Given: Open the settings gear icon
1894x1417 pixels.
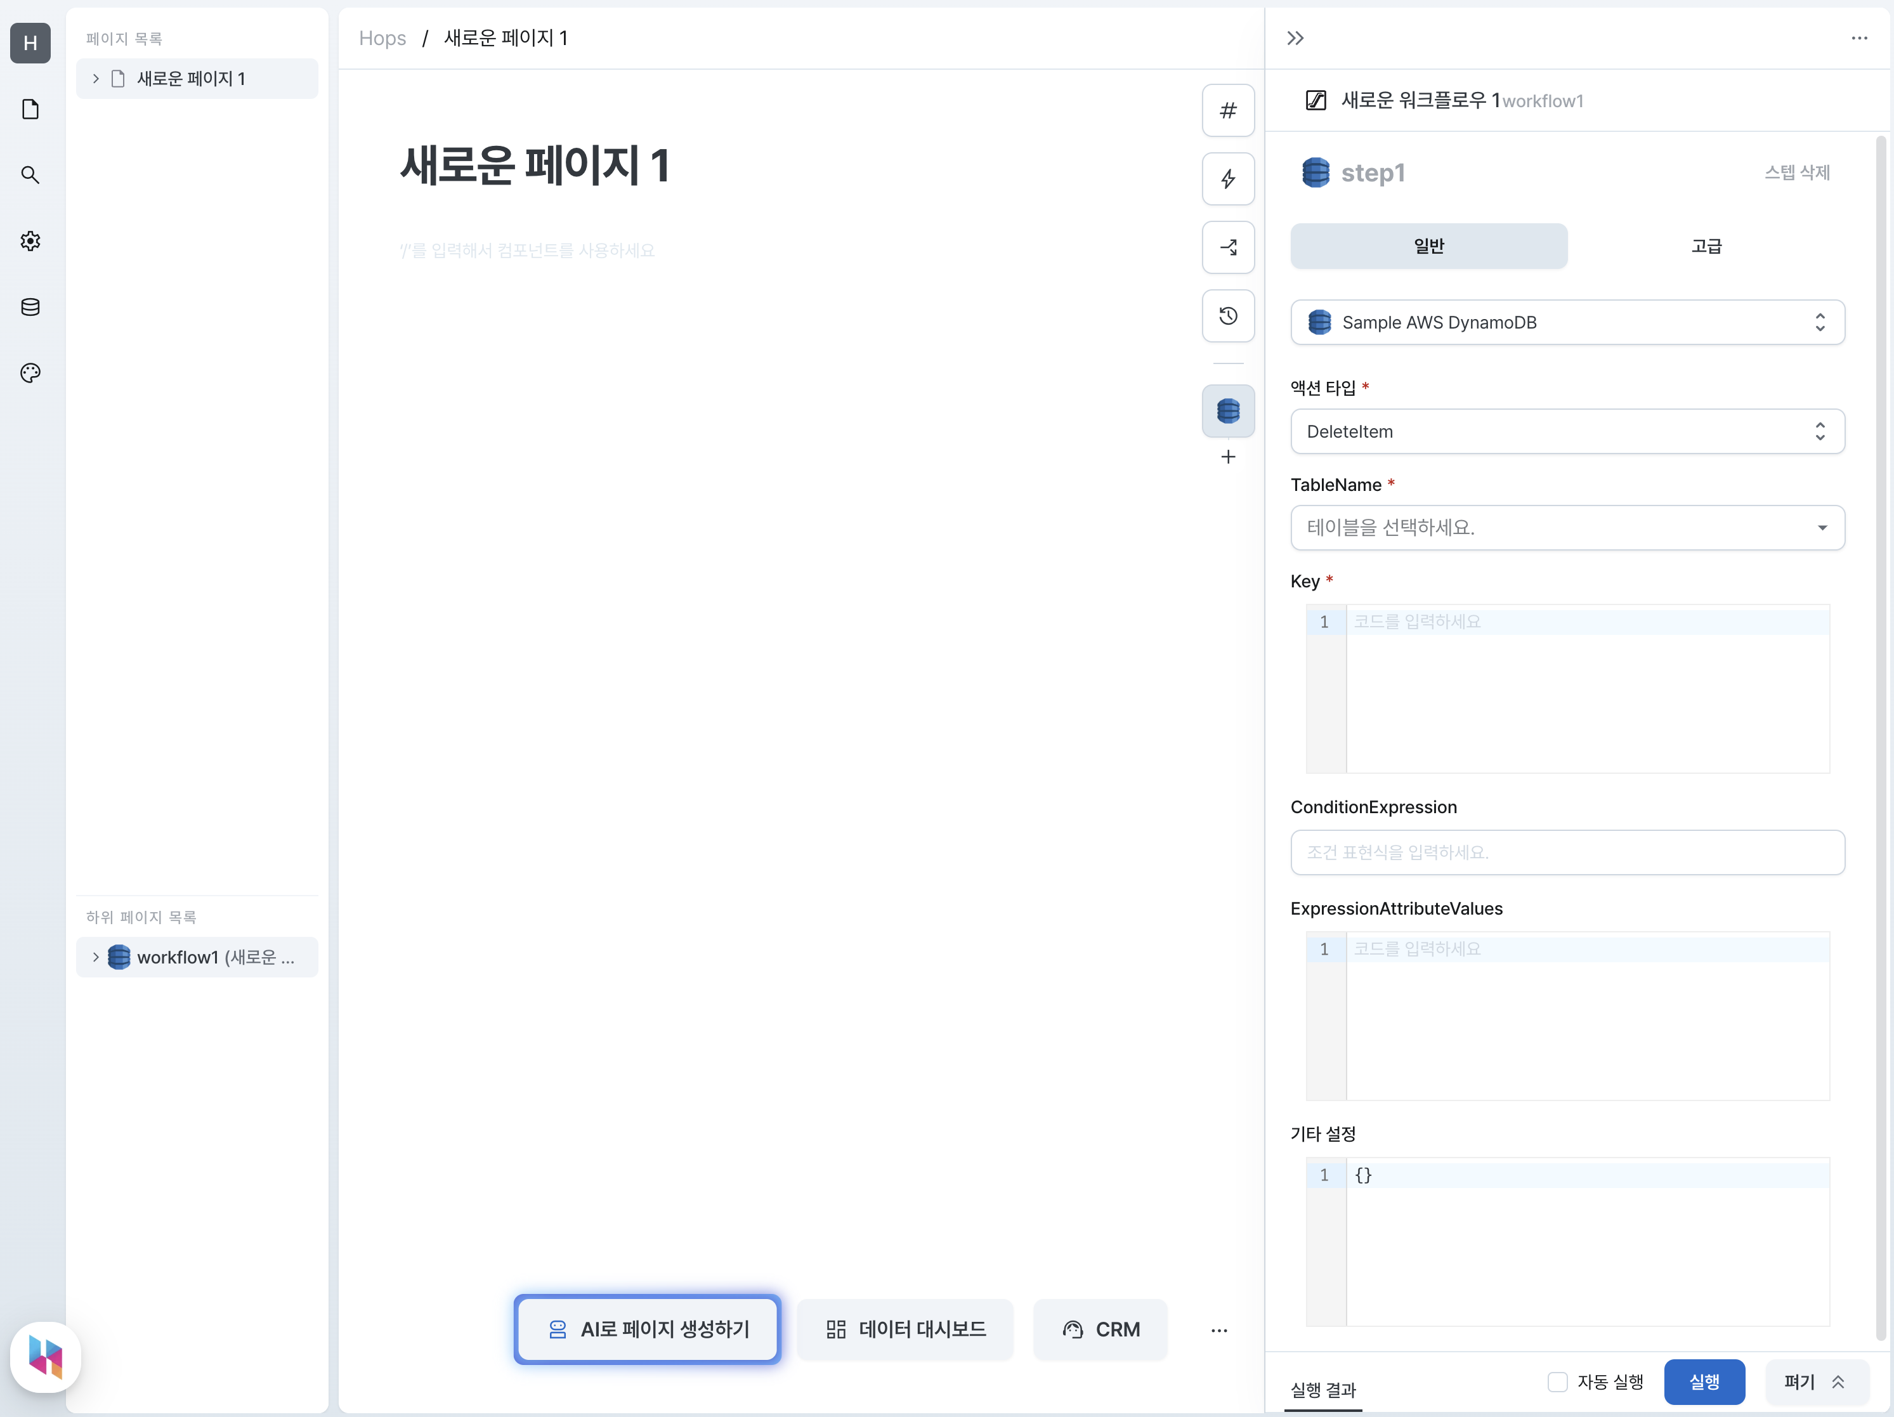Looking at the screenshot, I should pos(30,240).
